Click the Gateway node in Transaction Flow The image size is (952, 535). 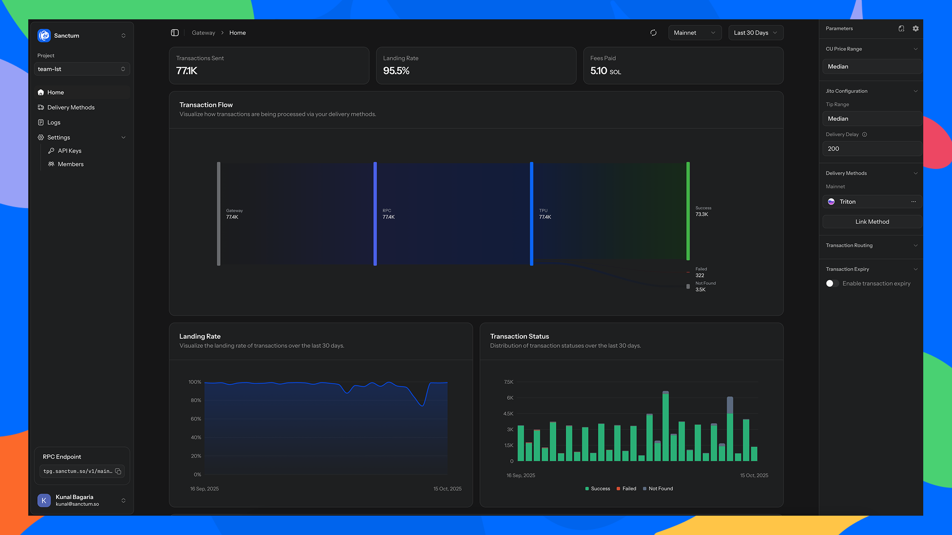(219, 214)
